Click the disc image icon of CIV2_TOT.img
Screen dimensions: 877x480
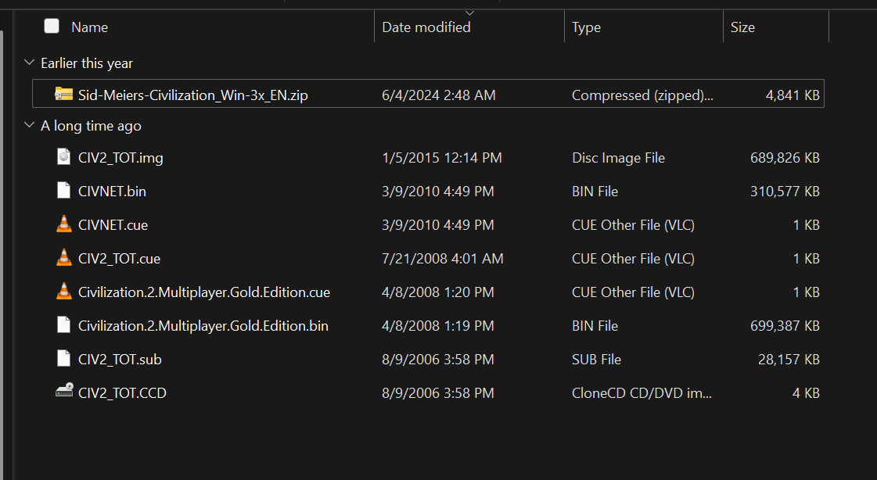(64, 157)
